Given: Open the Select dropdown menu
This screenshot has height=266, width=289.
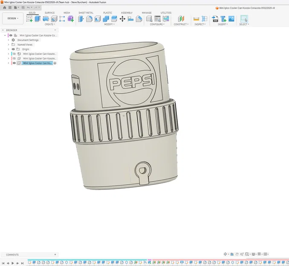Looking at the screenshot, I should [244, 24].
